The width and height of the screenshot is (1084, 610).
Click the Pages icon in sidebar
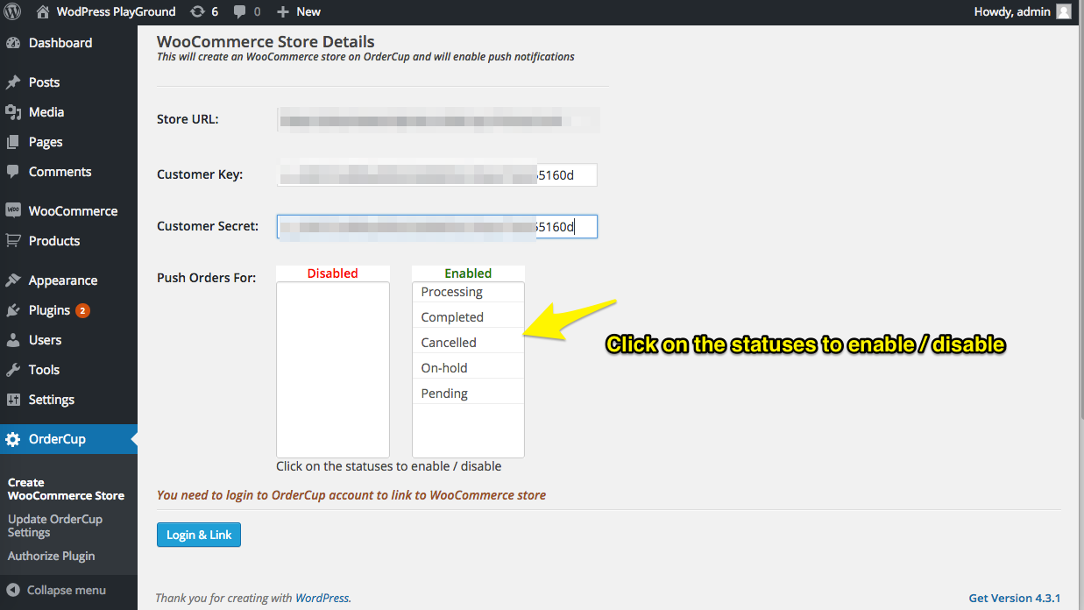click(x=13, y=142)
